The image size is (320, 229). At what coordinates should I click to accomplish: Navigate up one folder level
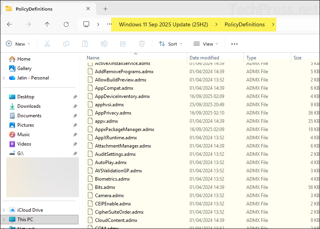47,24
